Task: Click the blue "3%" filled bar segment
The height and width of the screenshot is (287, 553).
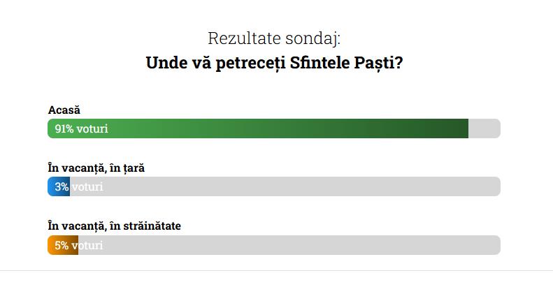Action: coord(59,186)
